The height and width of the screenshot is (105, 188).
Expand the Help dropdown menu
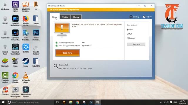click(147, 17)
